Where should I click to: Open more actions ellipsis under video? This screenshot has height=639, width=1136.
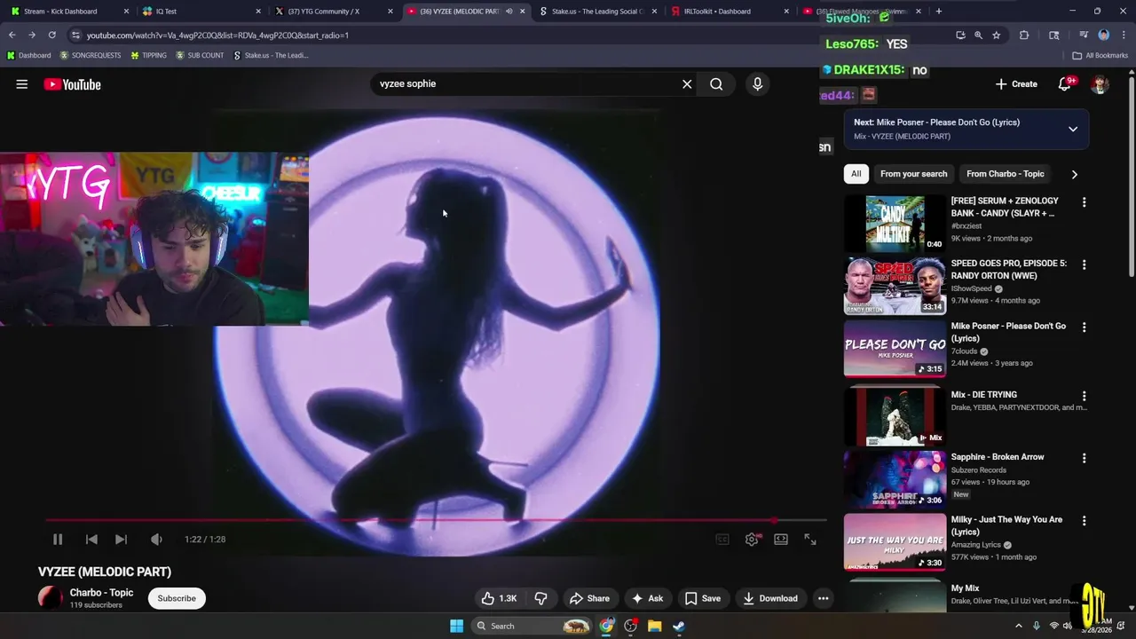click(823, 598)
